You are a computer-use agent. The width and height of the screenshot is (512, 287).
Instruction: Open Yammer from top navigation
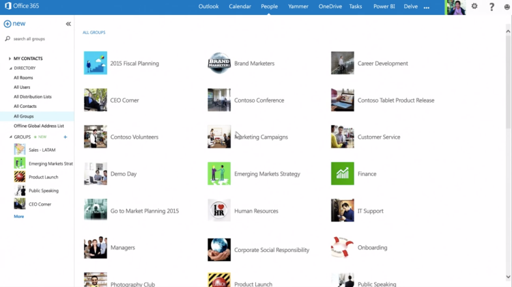[298, 6]
